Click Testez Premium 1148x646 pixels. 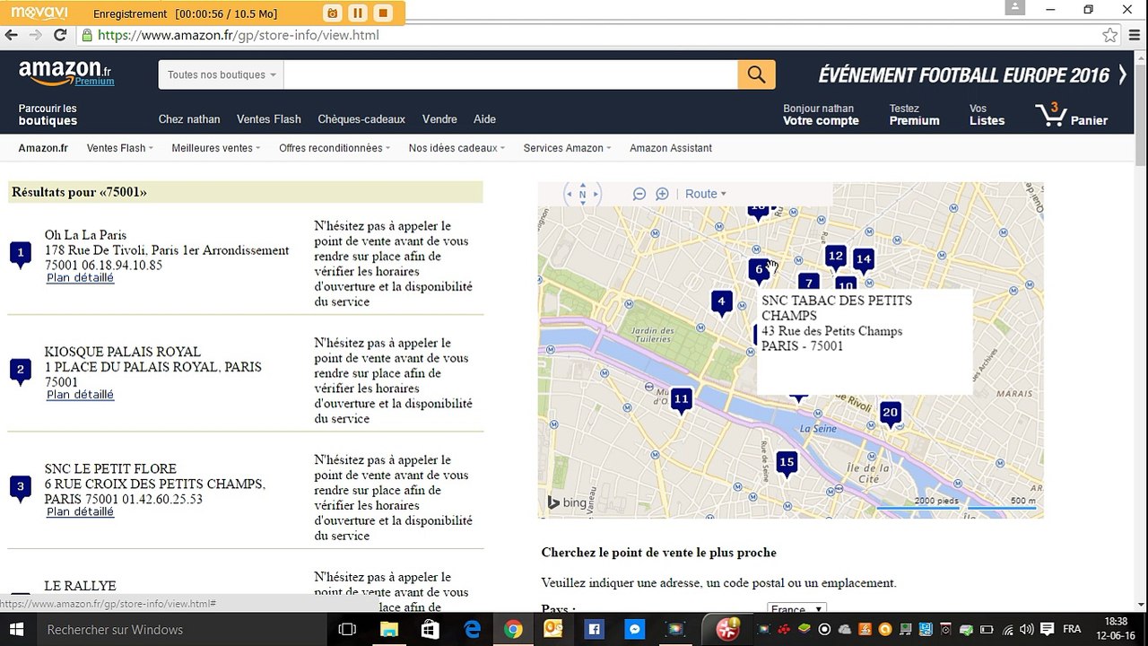tap(914, 115)
